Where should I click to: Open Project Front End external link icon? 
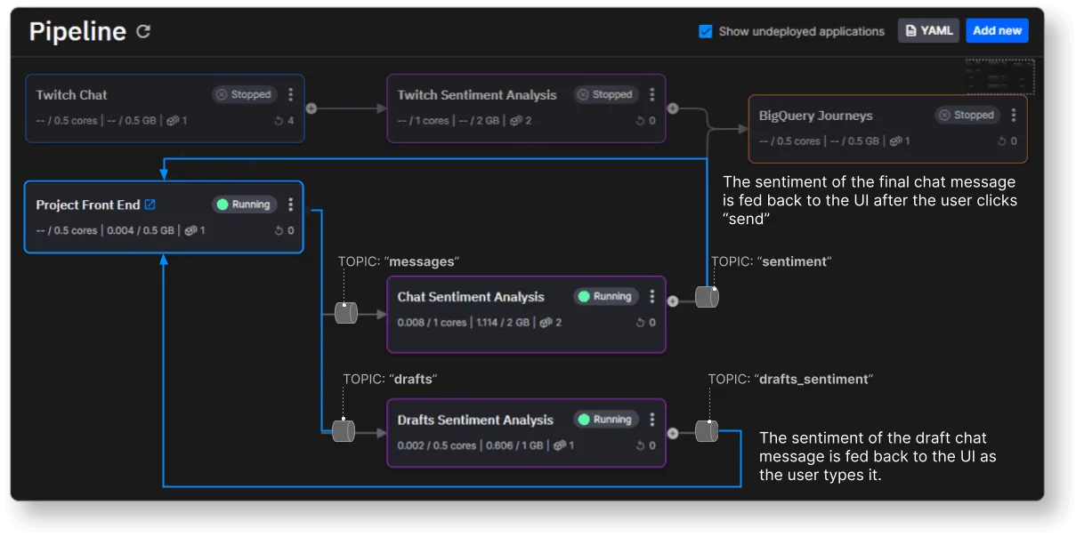[150, 204]
